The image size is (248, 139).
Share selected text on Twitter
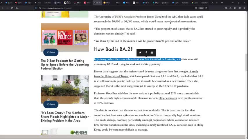(x=140, y=52)
